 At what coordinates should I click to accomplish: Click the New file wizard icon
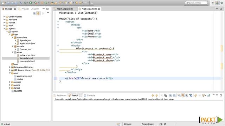(x=3, y=3)
